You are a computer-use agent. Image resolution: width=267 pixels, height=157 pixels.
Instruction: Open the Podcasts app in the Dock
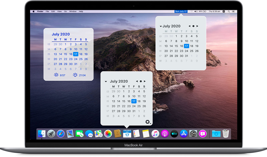tap(164, 134)
